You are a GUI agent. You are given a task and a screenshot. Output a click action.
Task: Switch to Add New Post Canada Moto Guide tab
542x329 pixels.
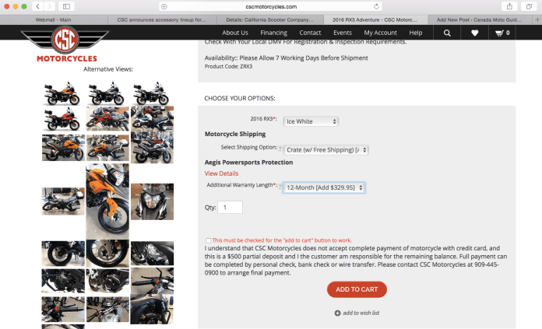pos(480,19)
